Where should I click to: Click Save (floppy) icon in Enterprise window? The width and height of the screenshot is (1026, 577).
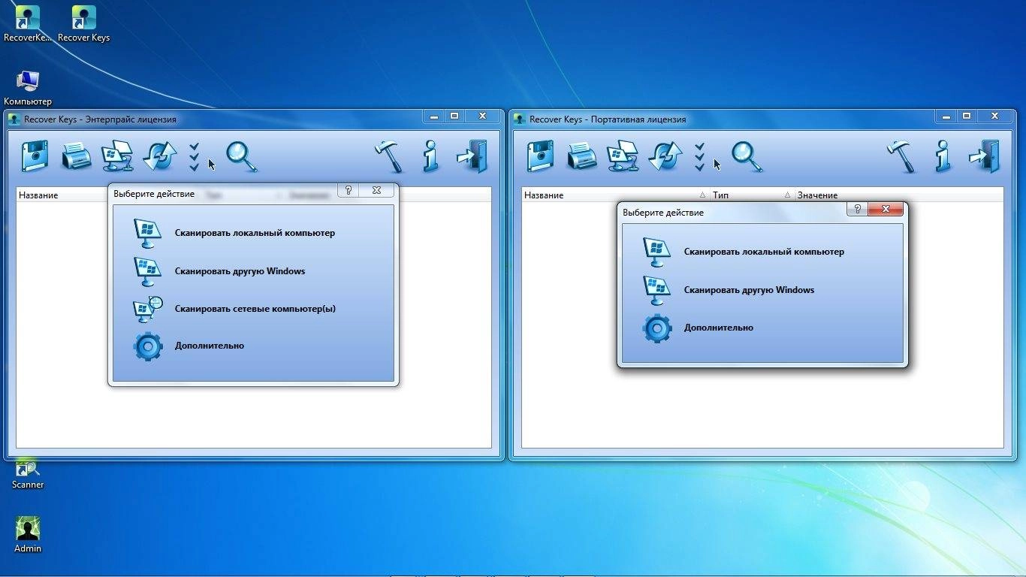35,156
